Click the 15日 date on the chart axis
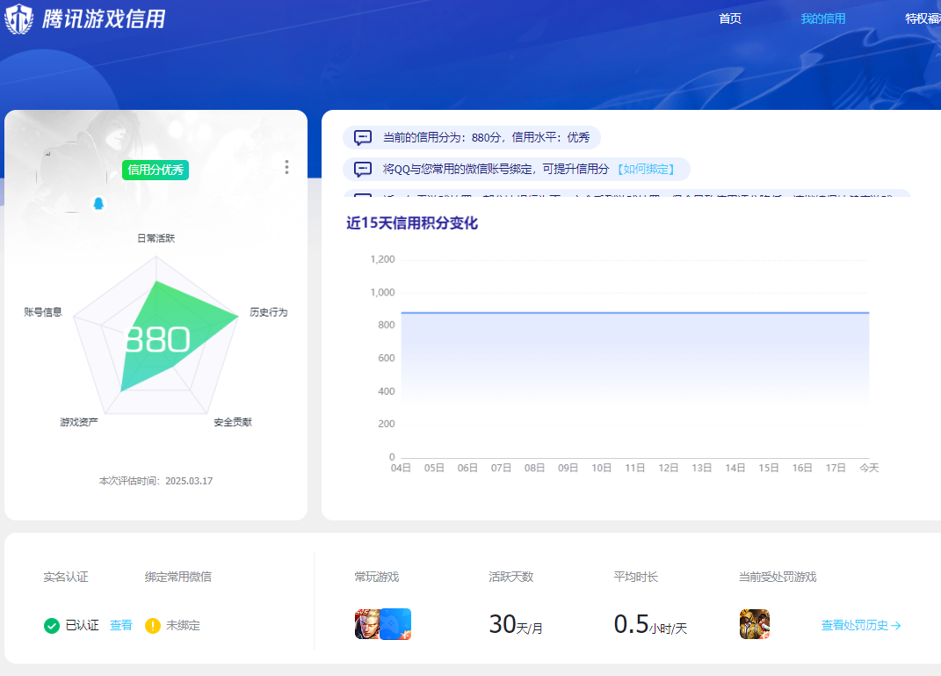 coord(769,468)
